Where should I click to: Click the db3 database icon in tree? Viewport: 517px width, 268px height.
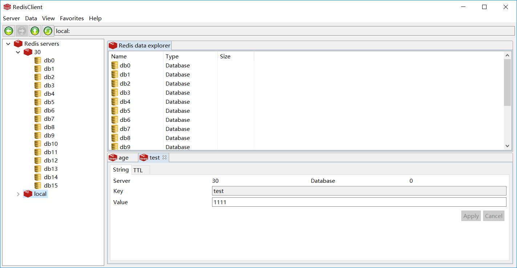(x=38, y=85)
